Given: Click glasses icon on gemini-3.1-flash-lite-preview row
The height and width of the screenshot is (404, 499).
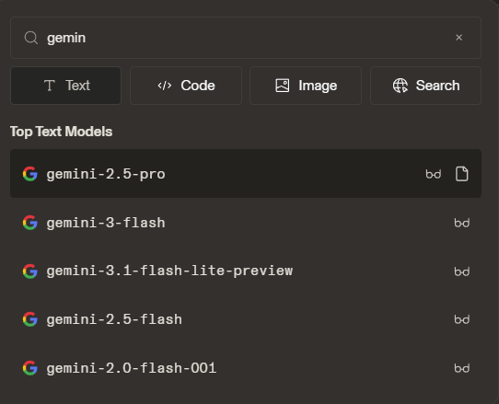Looking at the screenshot, I should (x=462, y=271).
